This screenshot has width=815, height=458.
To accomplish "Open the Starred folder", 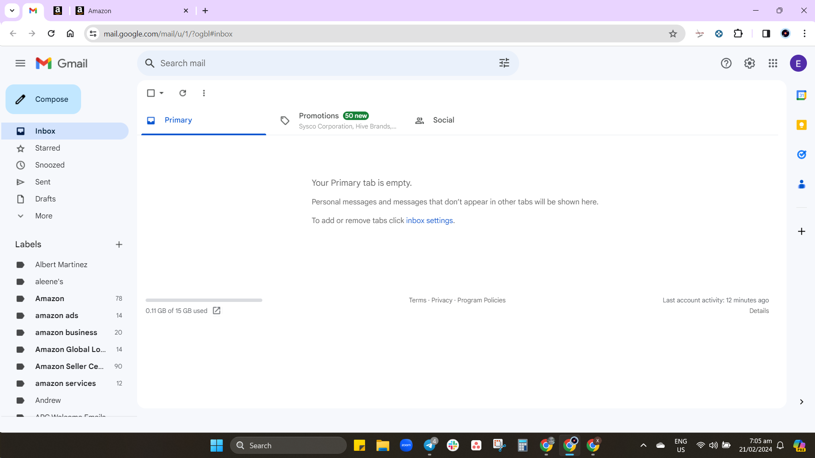I will click(65, 148).
